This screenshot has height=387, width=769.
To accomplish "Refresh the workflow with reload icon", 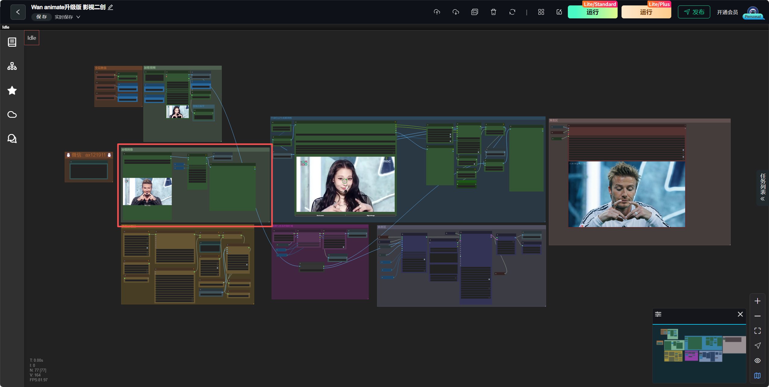I will [512, 12].
